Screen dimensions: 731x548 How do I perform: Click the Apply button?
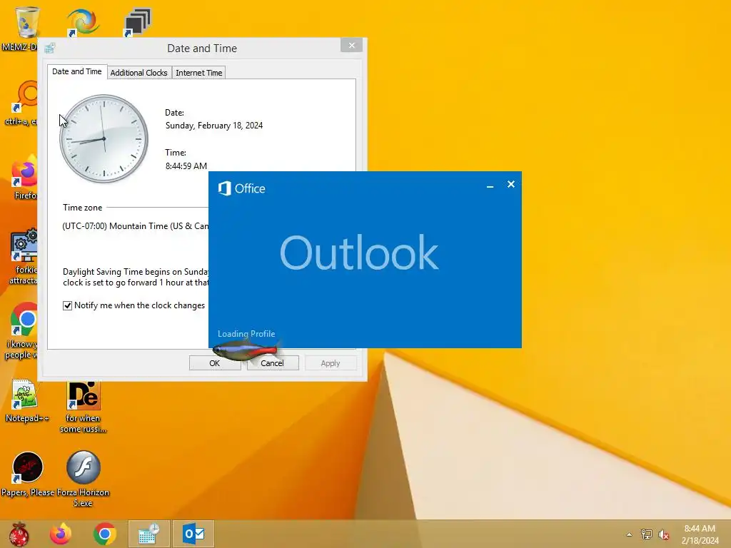(331, 363)
